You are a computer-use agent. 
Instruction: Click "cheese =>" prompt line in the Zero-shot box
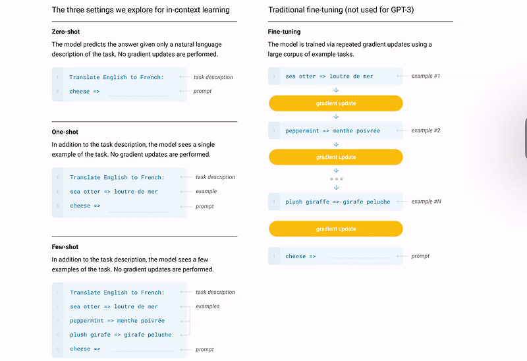(x=84, y=92)
